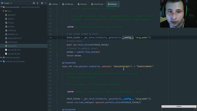Click super().from_orm(obj) expression
Viewport: 197px width, 111px height.
[88, 52]
